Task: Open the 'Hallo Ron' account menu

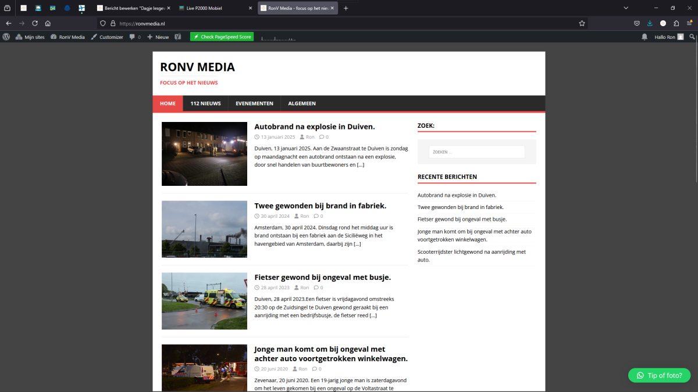Action: [x=669, y=37]
